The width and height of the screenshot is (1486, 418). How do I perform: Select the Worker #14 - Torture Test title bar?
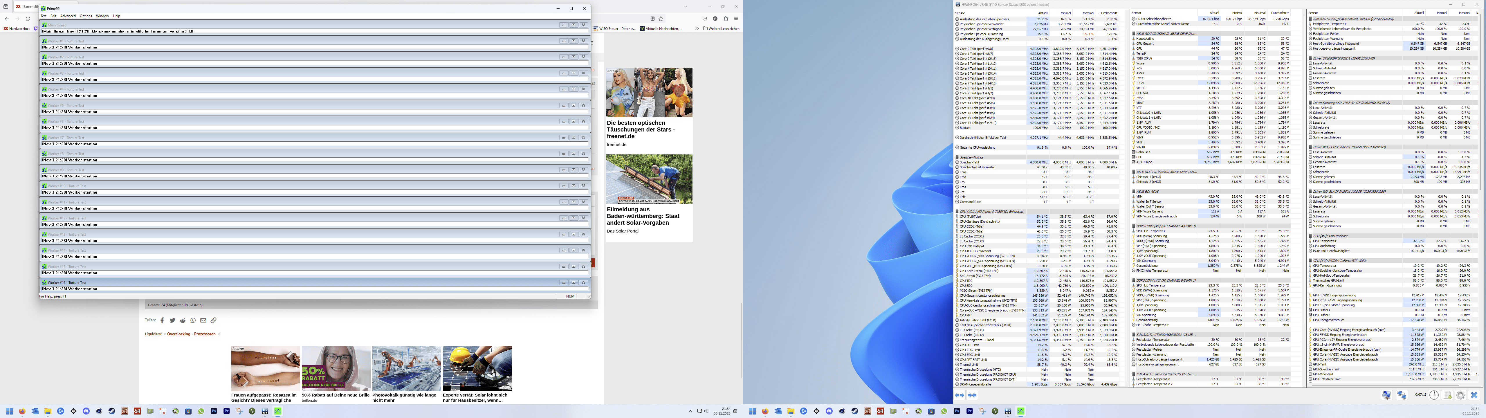[315, 251]
